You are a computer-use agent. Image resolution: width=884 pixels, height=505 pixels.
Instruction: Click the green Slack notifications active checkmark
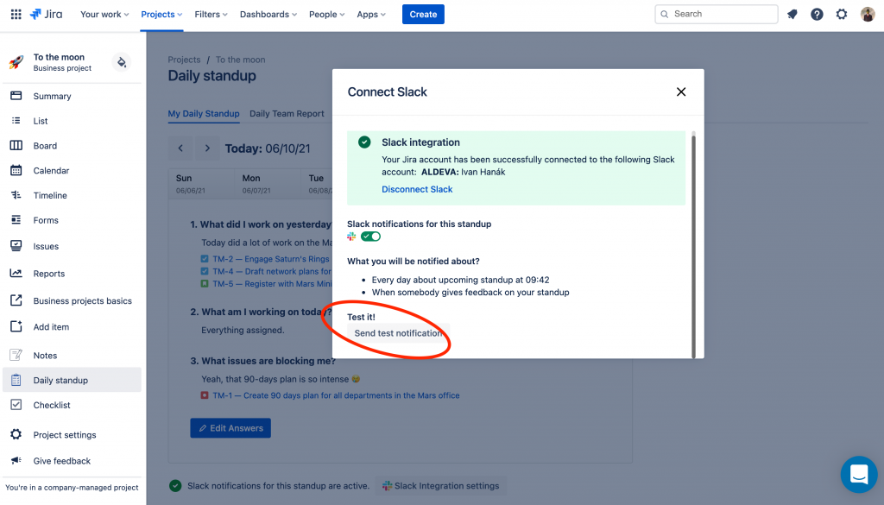click(x=175, y=486)
